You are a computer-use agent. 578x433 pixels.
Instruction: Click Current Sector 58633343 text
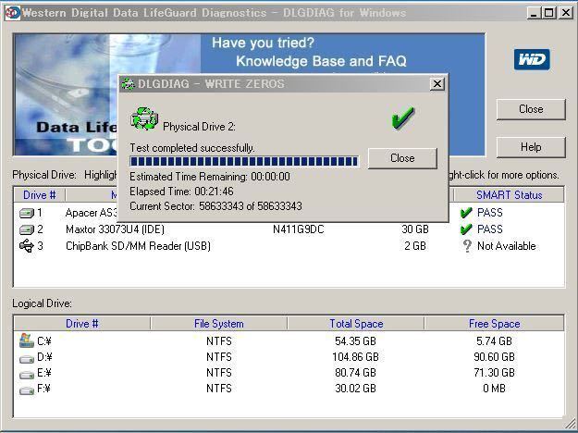[215, 206]
